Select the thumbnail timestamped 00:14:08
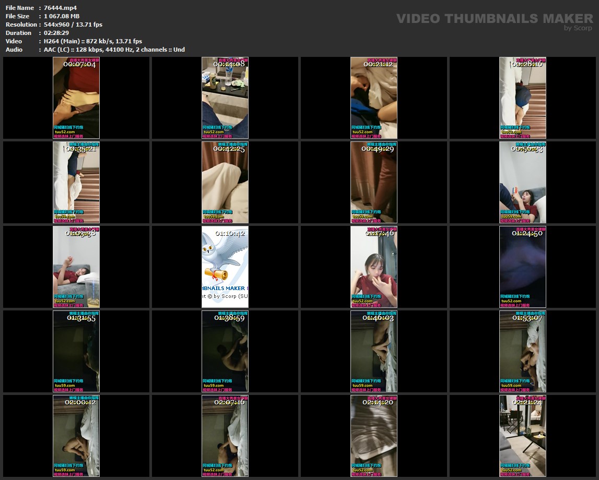The image size is (599, 480). [x=225, y=98]
